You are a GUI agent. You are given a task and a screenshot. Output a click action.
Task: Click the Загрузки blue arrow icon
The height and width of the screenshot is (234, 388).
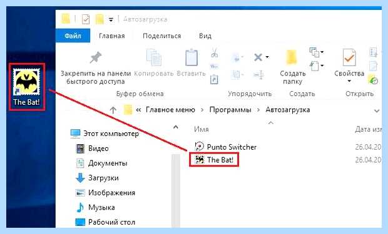[80, 178]
